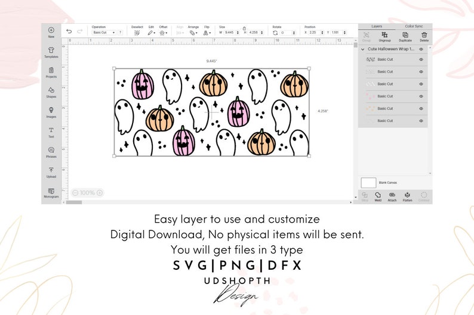Click the Attach icon
474x315 pixels.
[392, 195]
